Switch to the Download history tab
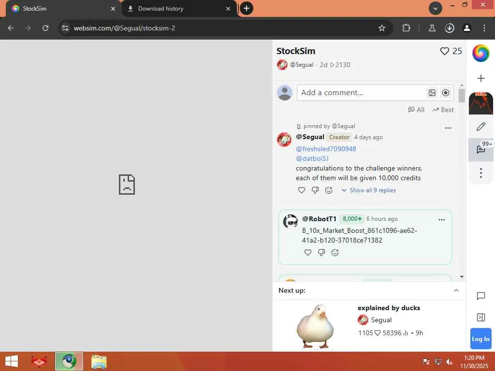Viewport: 495px width, 371px height. tap(179, 9)
